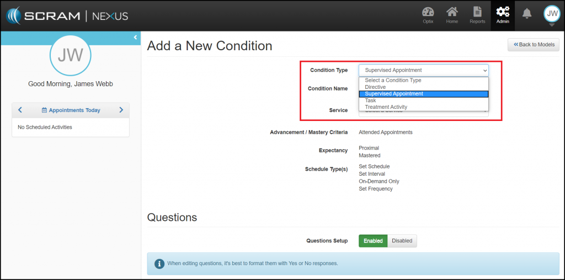This screenshot has height=280, width=565.
Task: Click the SCRAM Nexus logo
Action: point(67,16)
